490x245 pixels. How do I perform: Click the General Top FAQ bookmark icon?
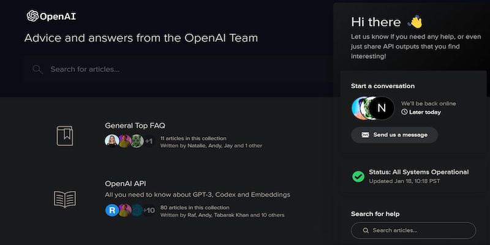coord(65,136)
